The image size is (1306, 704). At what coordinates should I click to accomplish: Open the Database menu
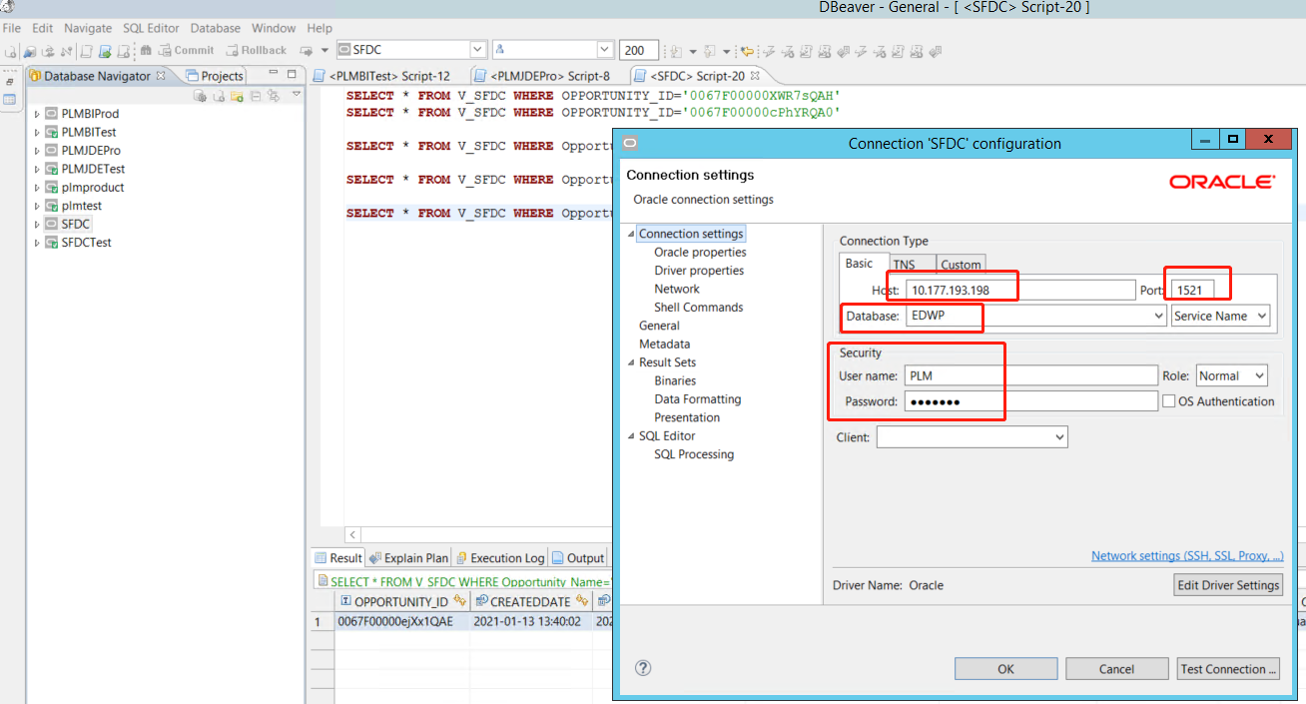click(216, 28)
